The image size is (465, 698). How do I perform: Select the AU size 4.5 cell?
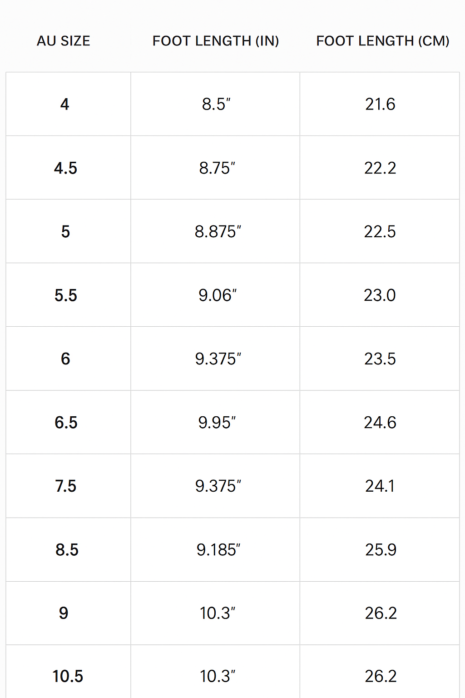[x=65, y=168]
